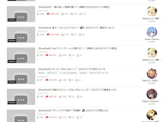This screenshot has height=122, width=163.
Task: Click the Watame channel avatar beside the 2020.09.30 video
Action: pos(152,11)
